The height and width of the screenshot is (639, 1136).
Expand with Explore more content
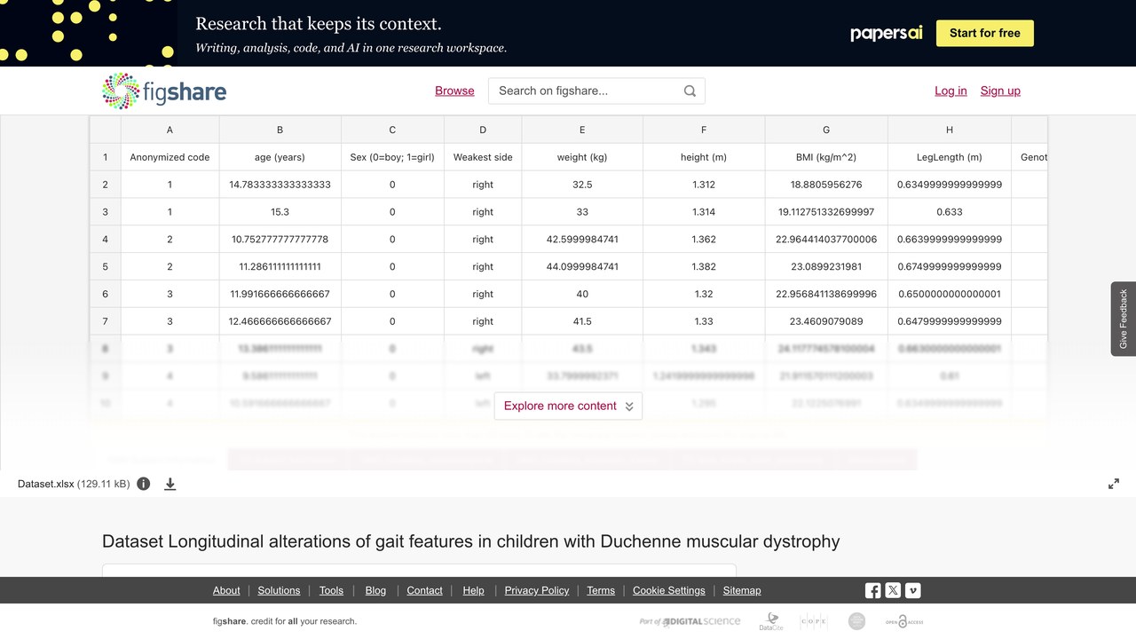568,406
